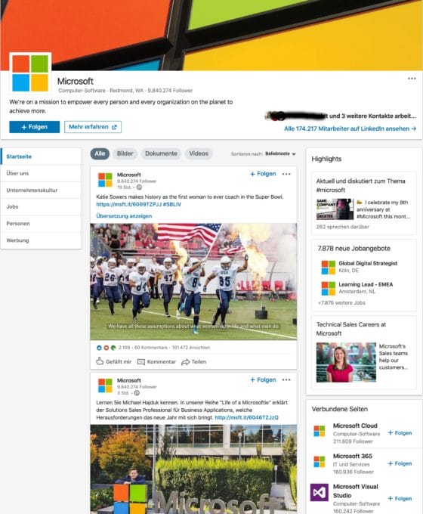Click the Microsoft company logo in header

(30, 73)
